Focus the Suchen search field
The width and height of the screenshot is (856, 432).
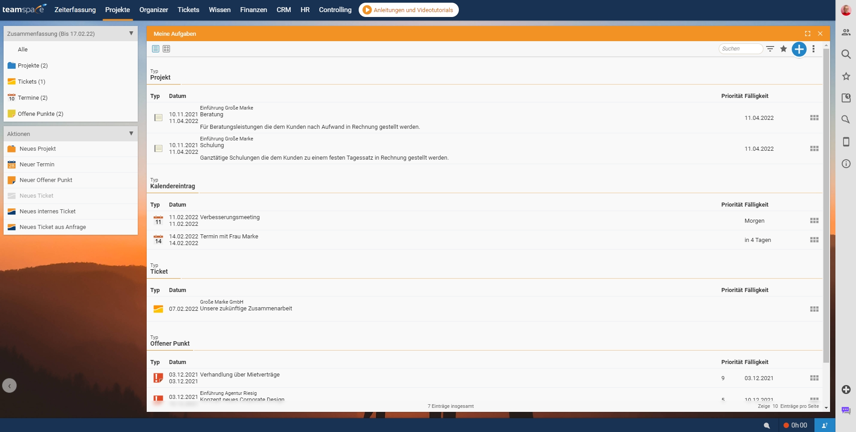741,49
